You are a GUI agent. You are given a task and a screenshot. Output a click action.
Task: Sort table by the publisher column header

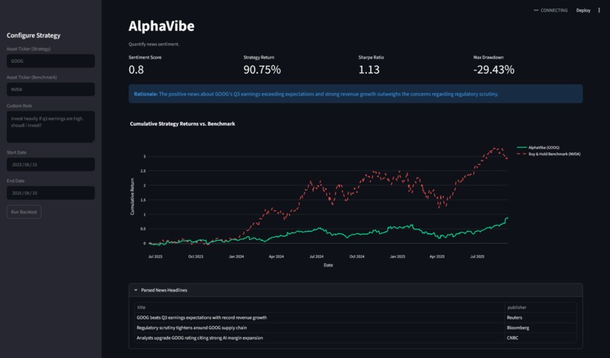click(540, 307)
